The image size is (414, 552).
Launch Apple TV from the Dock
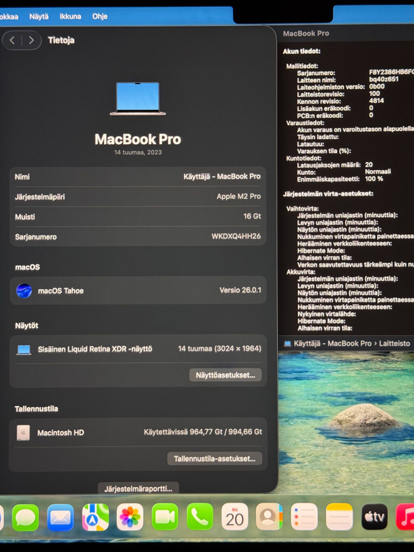pyautogui.click(x=374, y=516)
